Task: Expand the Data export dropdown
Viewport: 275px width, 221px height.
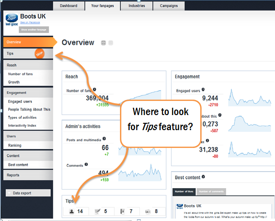Action: point(28,193)
